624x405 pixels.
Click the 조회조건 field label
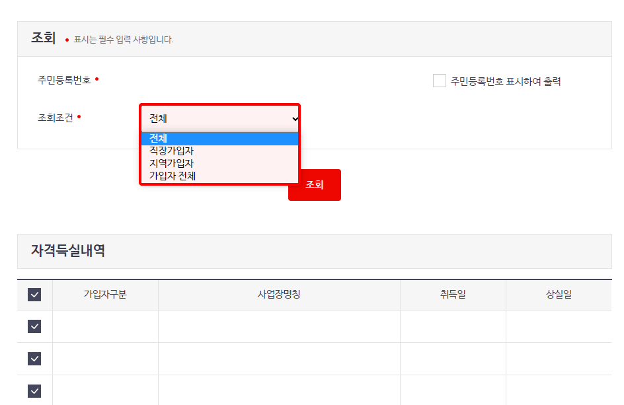(x=56, y=118)
